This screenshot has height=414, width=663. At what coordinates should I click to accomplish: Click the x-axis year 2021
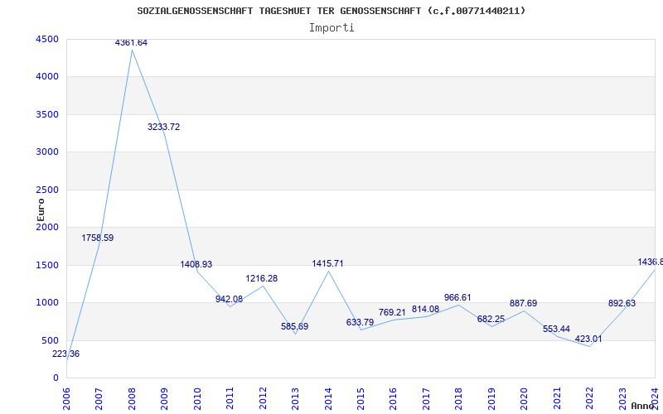[x=557, y=398]
